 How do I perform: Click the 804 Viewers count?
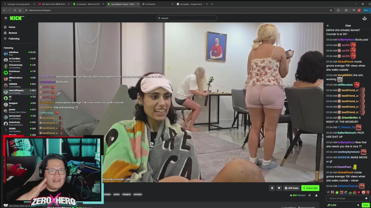[x=298, y=195]
